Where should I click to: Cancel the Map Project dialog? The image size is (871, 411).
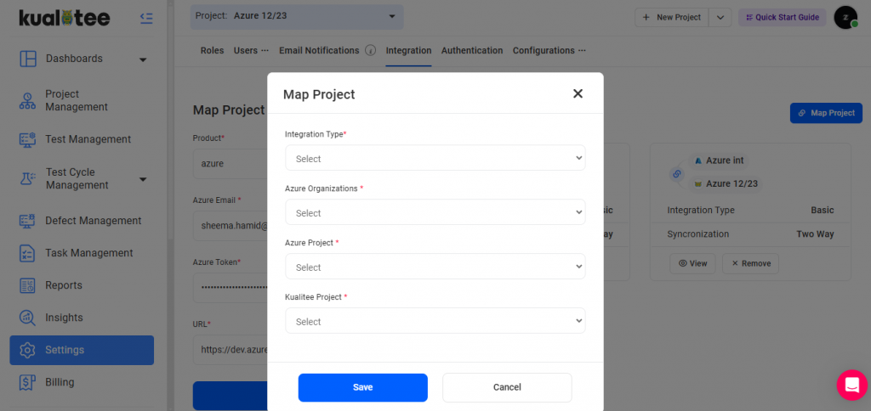[507, 388]
